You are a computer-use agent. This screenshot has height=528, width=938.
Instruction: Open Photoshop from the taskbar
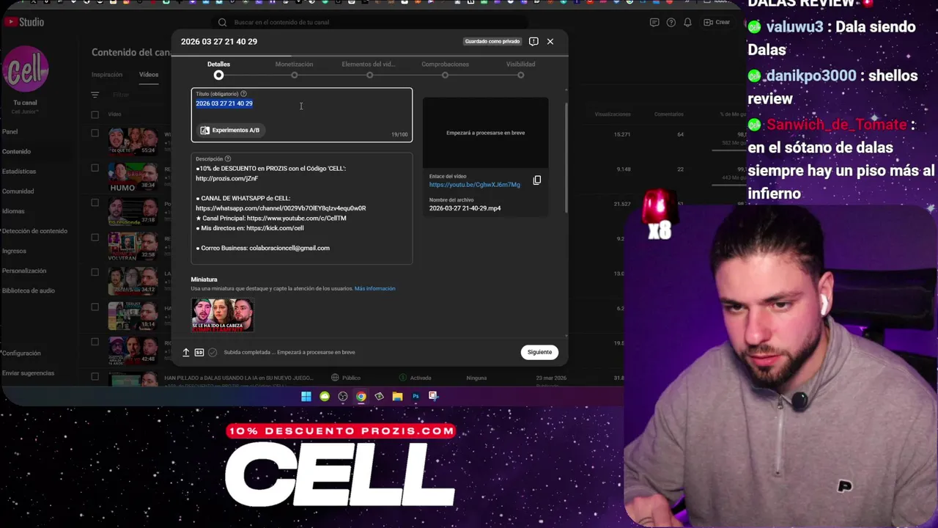point(416,397)
